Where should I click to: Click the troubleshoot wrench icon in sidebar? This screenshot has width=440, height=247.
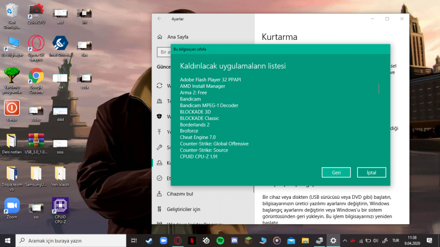tap(159, 147)
